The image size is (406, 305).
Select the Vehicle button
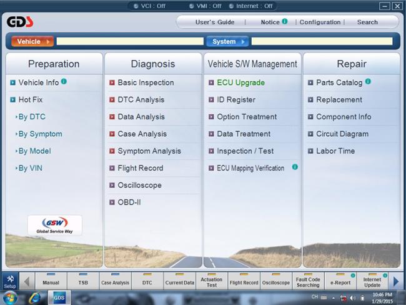click(x=31, y=42)
